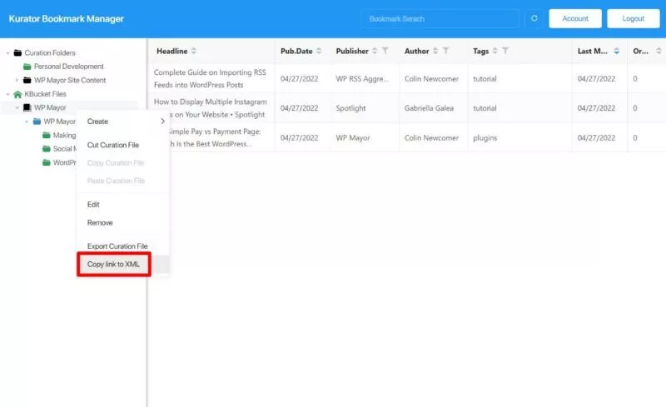Click the Logout button
This screenshot has height=407, width=666.
pos(634,18)
